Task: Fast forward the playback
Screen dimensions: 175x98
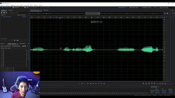Action: [93, 84]
